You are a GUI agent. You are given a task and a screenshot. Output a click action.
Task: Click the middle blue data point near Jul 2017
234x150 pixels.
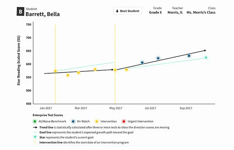point(158,58)
